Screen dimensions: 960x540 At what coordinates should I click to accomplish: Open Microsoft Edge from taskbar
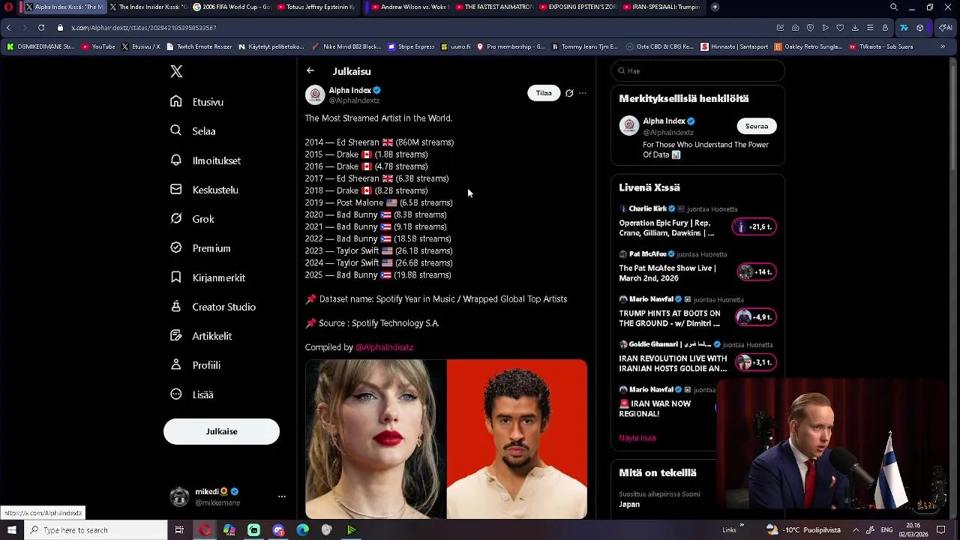[302, 530]
